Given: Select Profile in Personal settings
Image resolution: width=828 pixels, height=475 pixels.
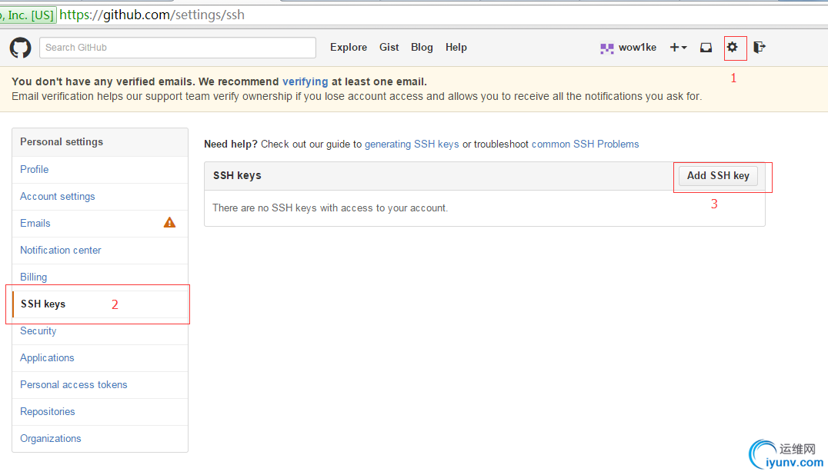Looking at the screenshot, I should pyautogui.click(x=100, y=169).
